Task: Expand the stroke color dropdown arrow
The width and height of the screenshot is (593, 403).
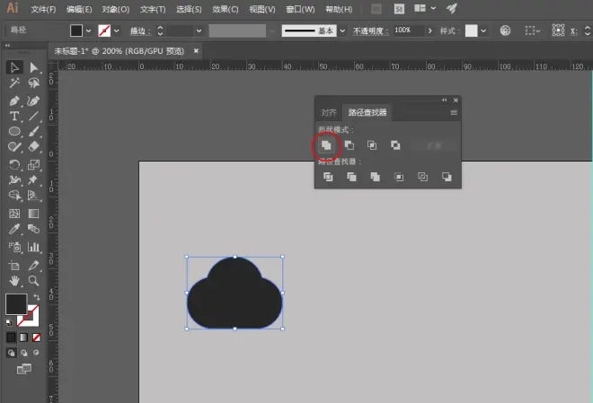Action: tap(117, 31)
